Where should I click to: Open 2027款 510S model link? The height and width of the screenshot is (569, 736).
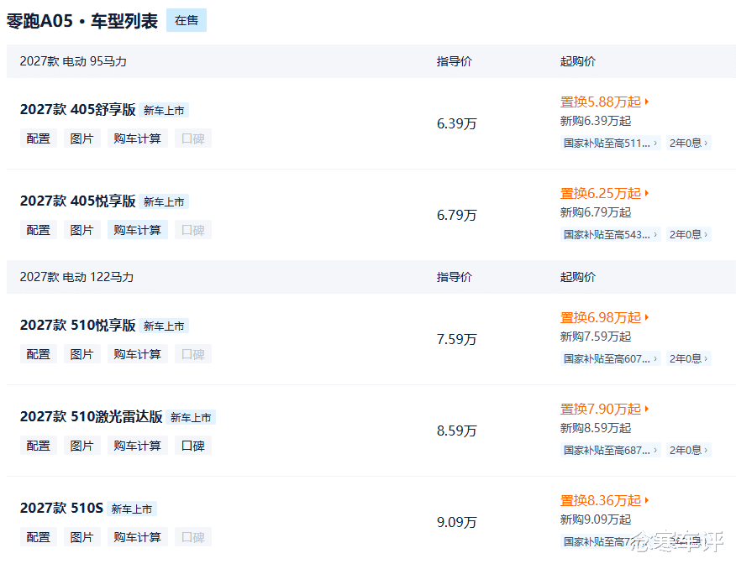point(61,508)
